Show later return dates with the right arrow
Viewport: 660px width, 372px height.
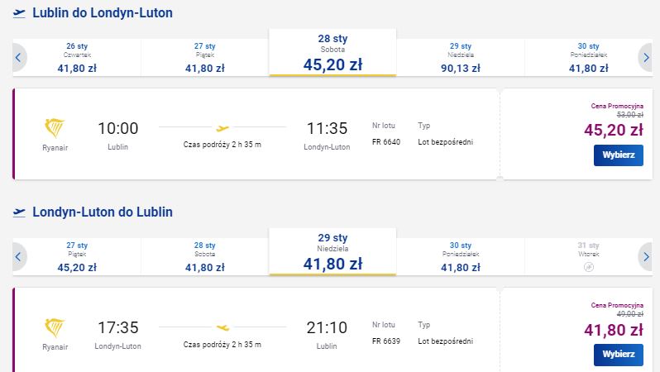[646, 256]
